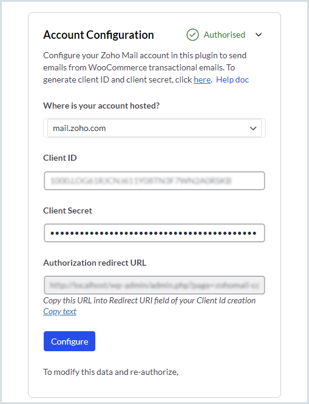
Task: Open the Help doc link
Action: click(x=233, y=79)
